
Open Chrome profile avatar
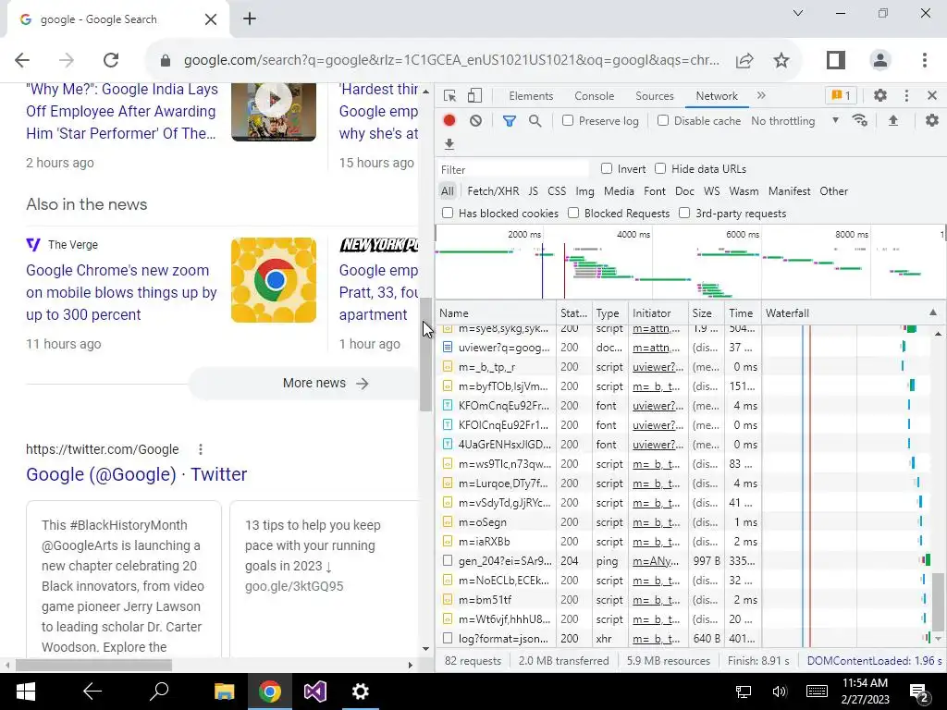[x=880, y=60]
